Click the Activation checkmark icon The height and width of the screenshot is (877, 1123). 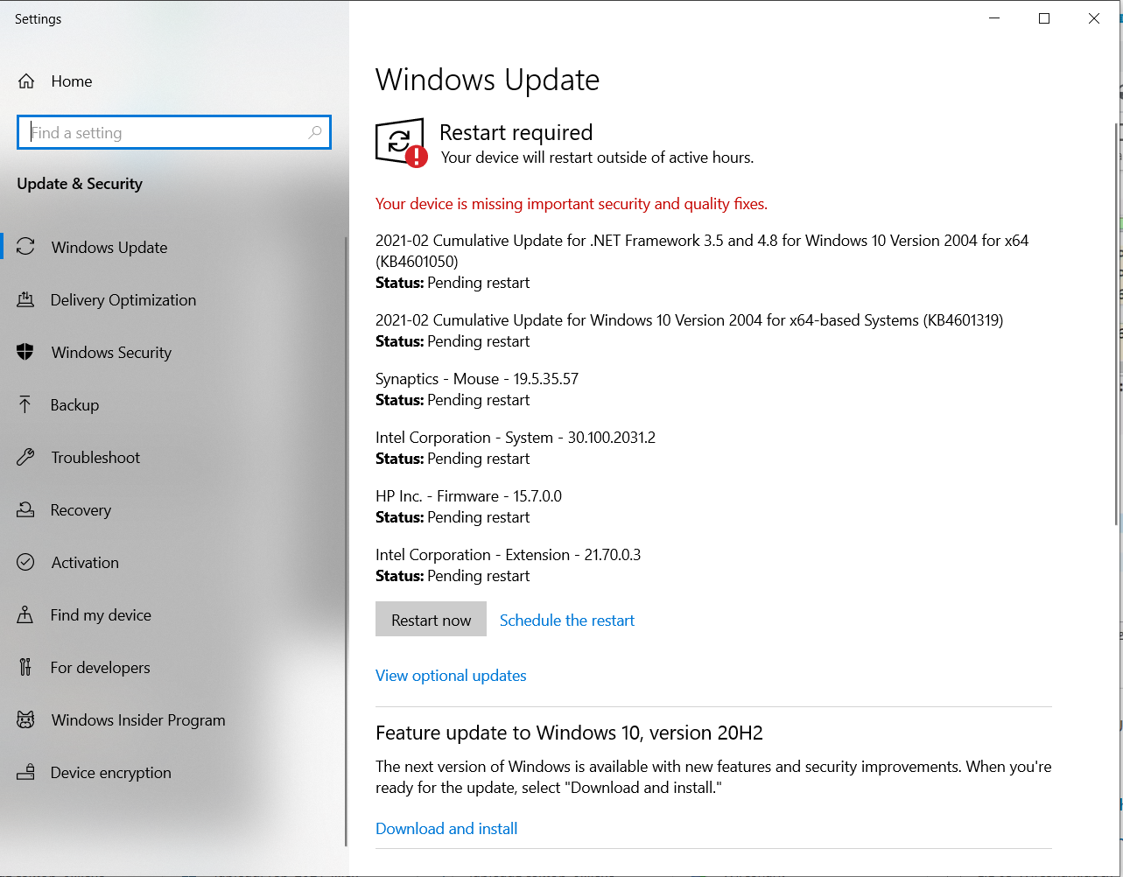(x=25, y=562)
